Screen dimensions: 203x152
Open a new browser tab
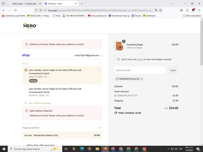82,3
